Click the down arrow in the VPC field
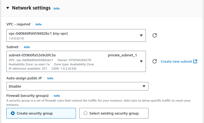 click(x=141, y=35)
